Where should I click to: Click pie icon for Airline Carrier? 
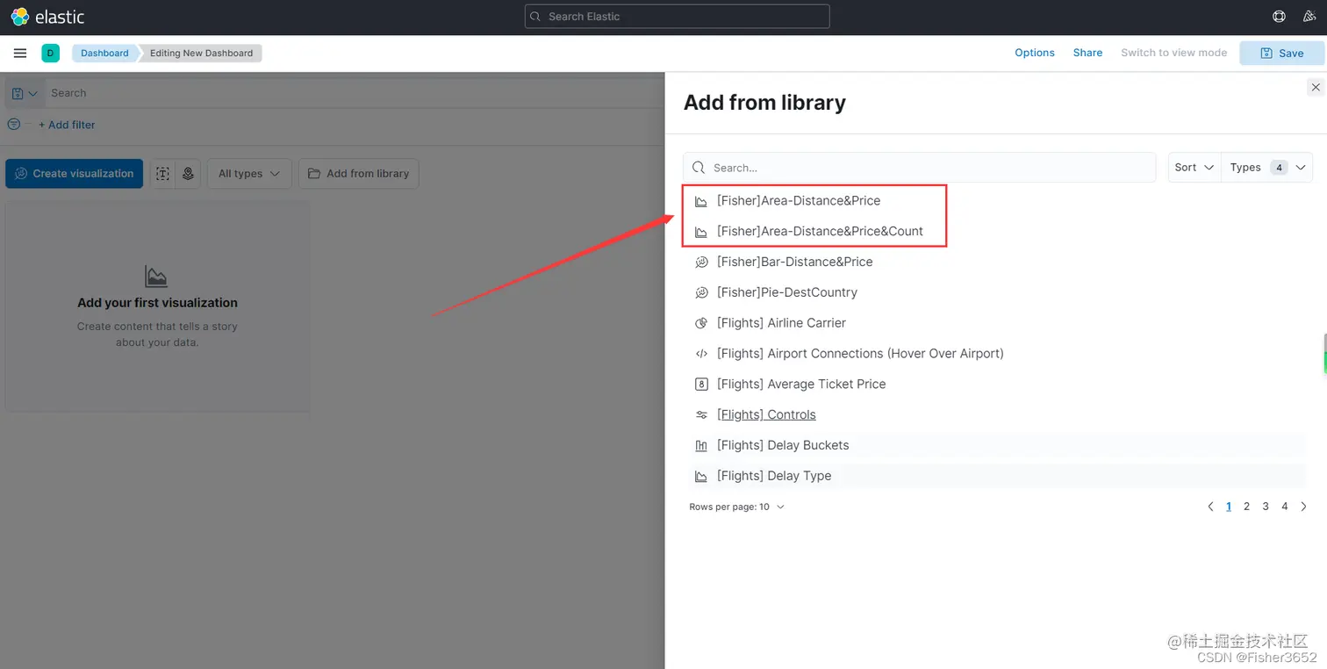point(701,323)
